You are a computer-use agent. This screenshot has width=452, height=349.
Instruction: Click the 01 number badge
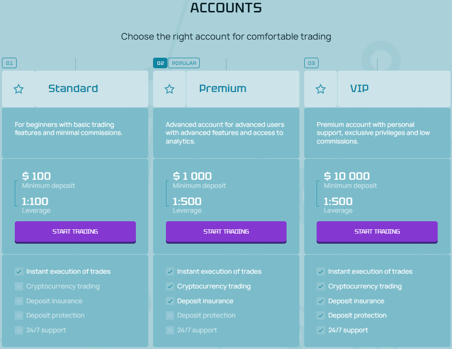[9, 63]
